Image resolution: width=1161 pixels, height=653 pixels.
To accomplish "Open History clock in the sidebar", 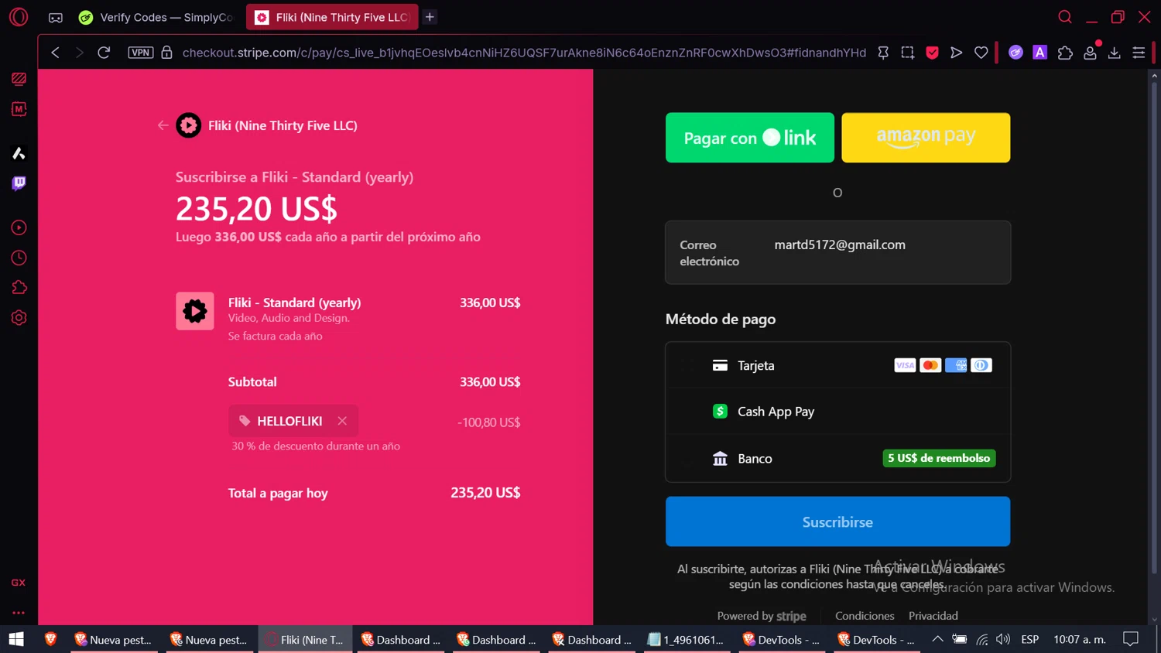I will tap(19, 258).
